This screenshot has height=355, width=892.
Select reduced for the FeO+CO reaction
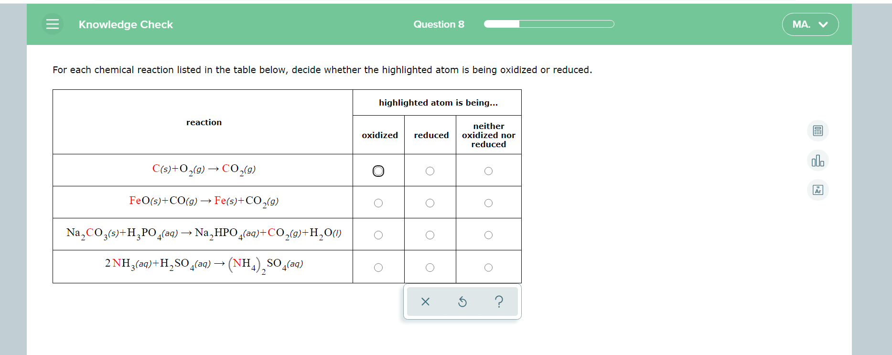(x=430, y=203)
